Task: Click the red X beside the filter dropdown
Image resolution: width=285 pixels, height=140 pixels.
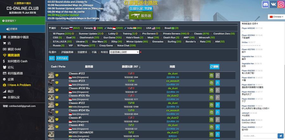Action: [x=141, y=52]
